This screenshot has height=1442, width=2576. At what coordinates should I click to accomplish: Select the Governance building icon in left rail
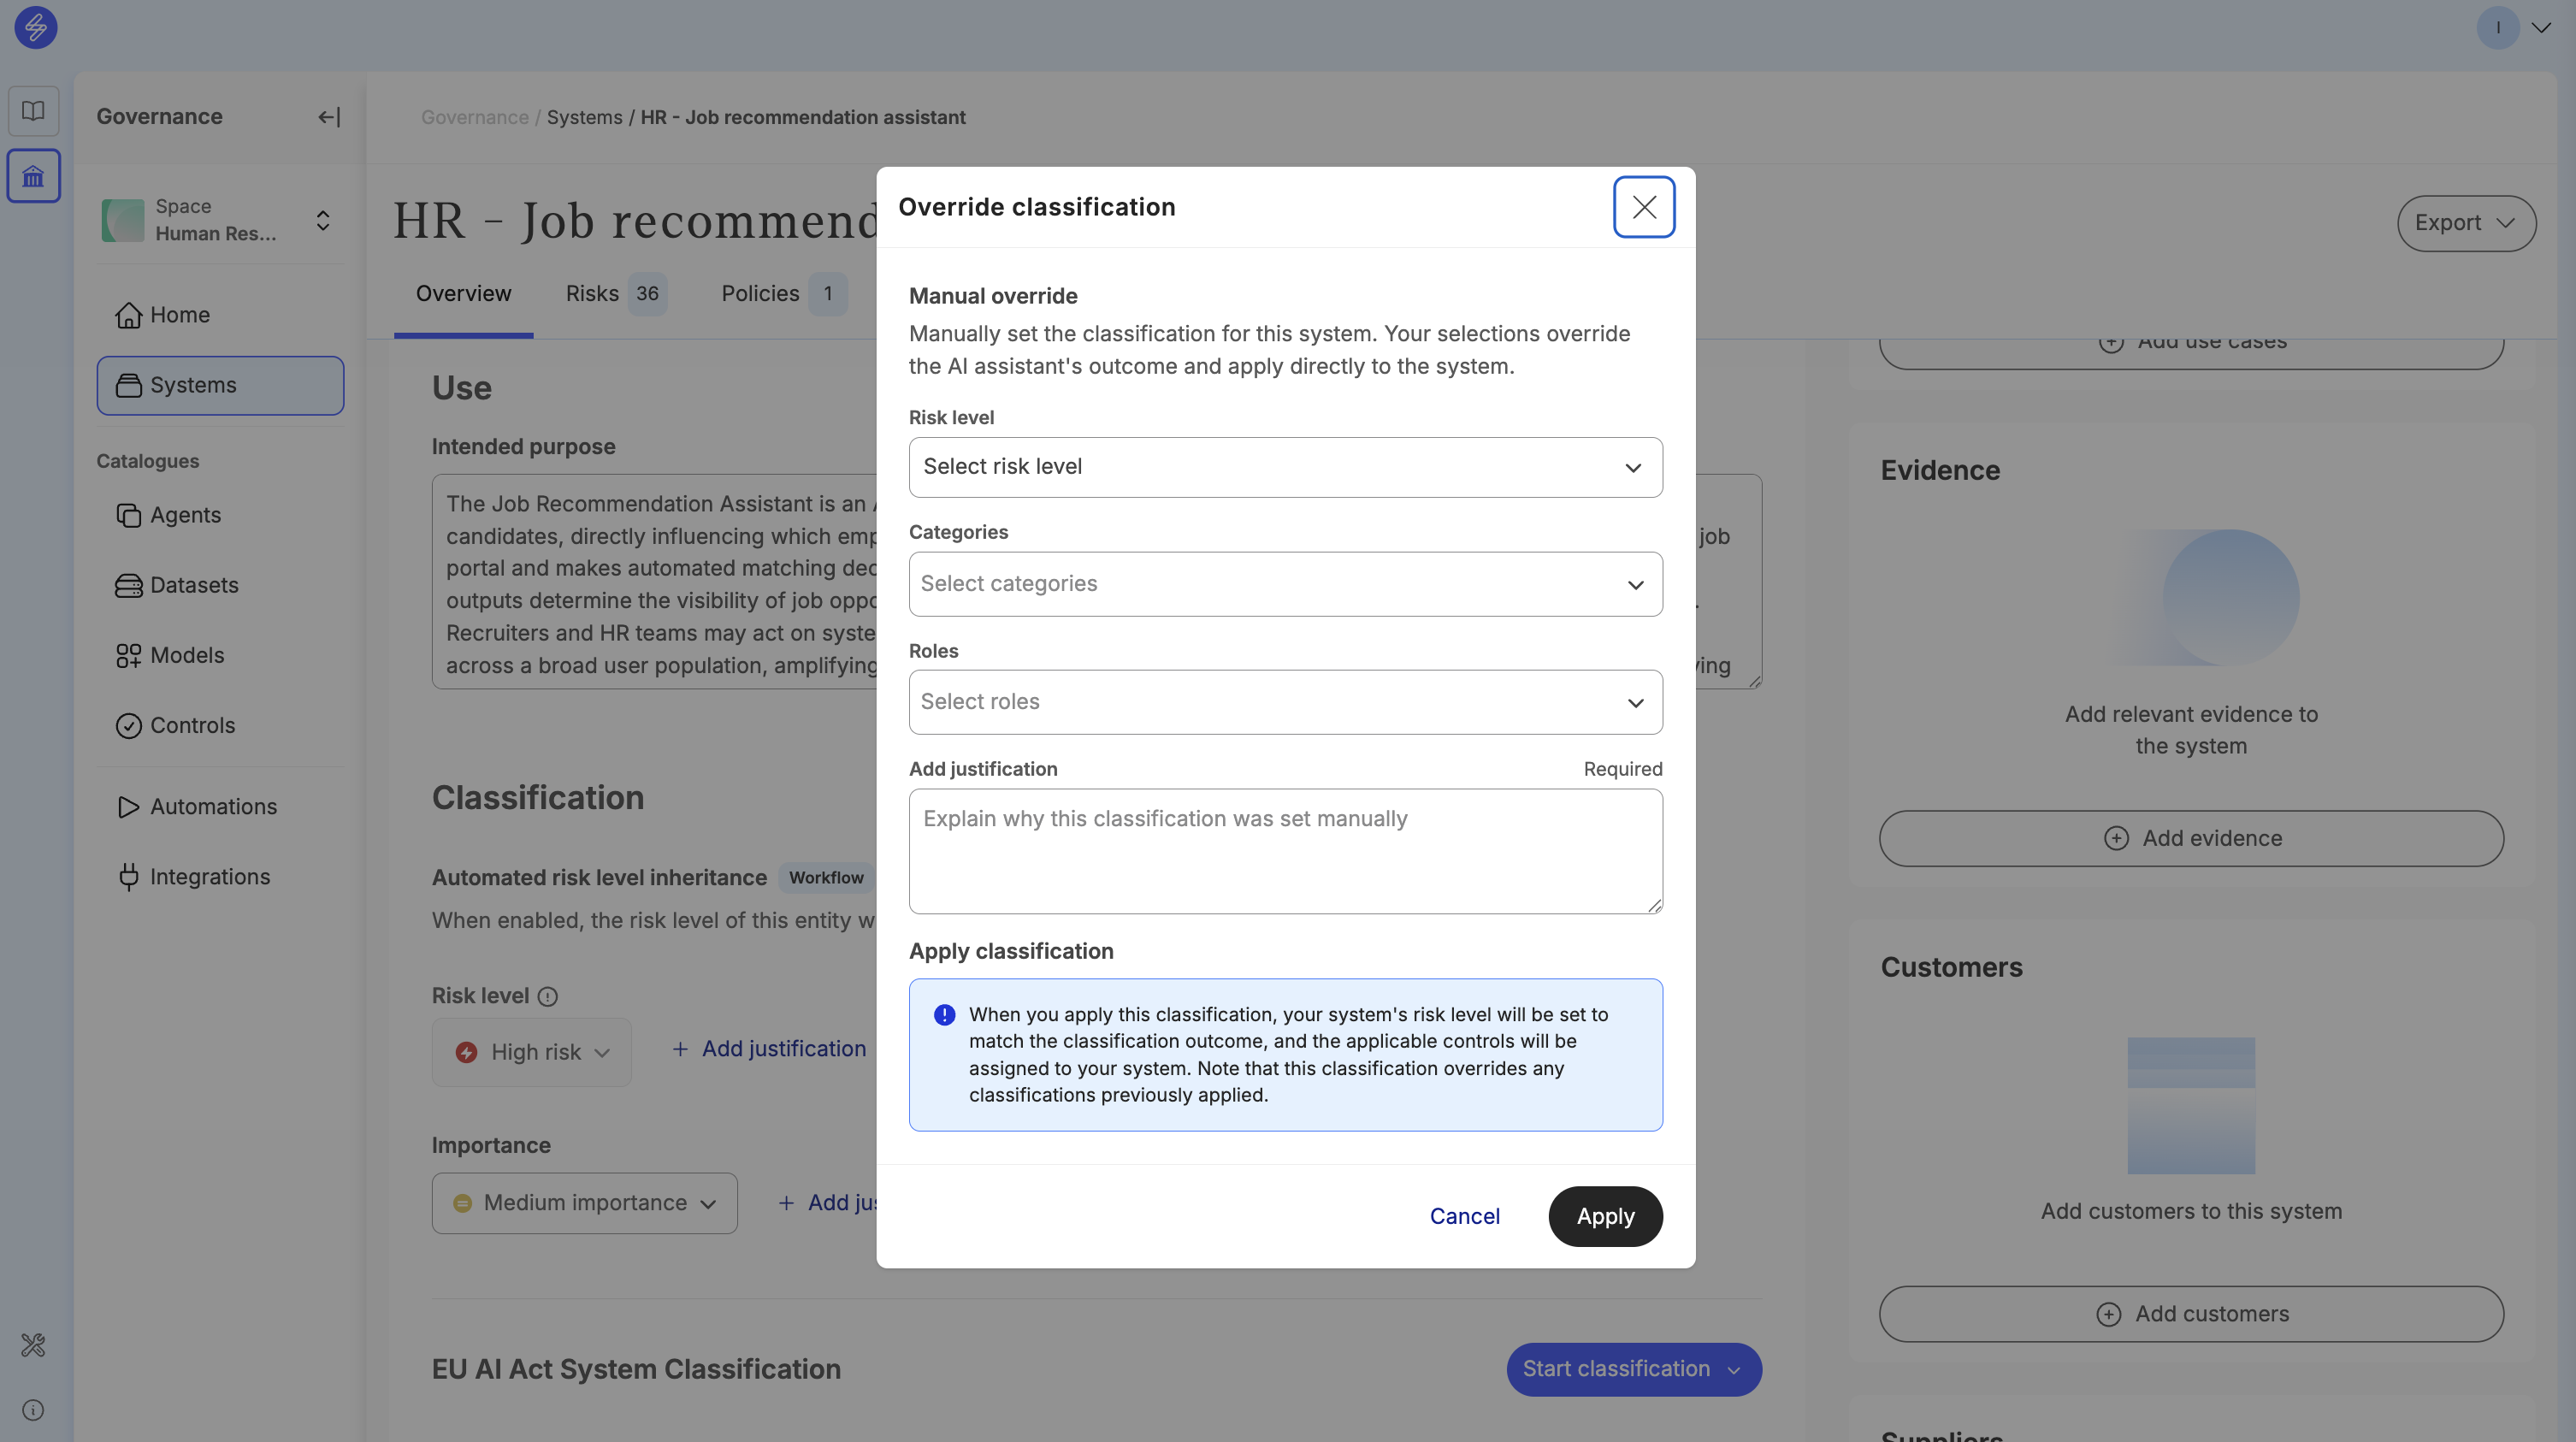(x=34, y=176)
